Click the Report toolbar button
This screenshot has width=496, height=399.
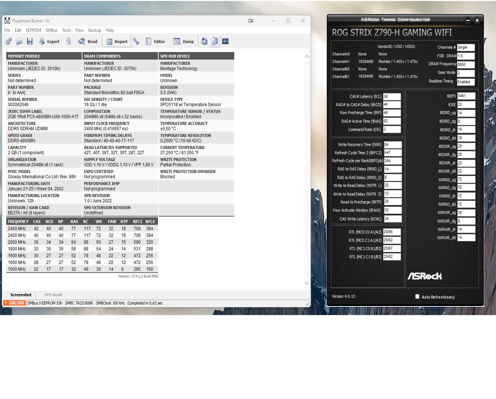coord(117,41)
